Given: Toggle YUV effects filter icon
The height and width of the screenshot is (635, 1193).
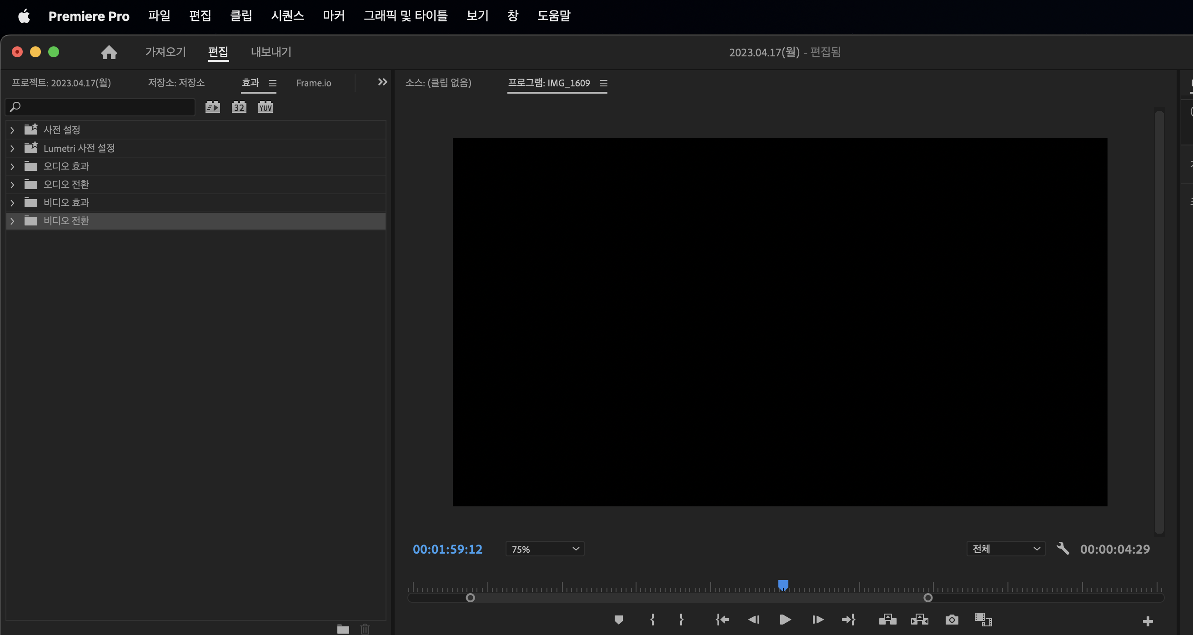Looking at the screenshot, I should pos(266,107).
